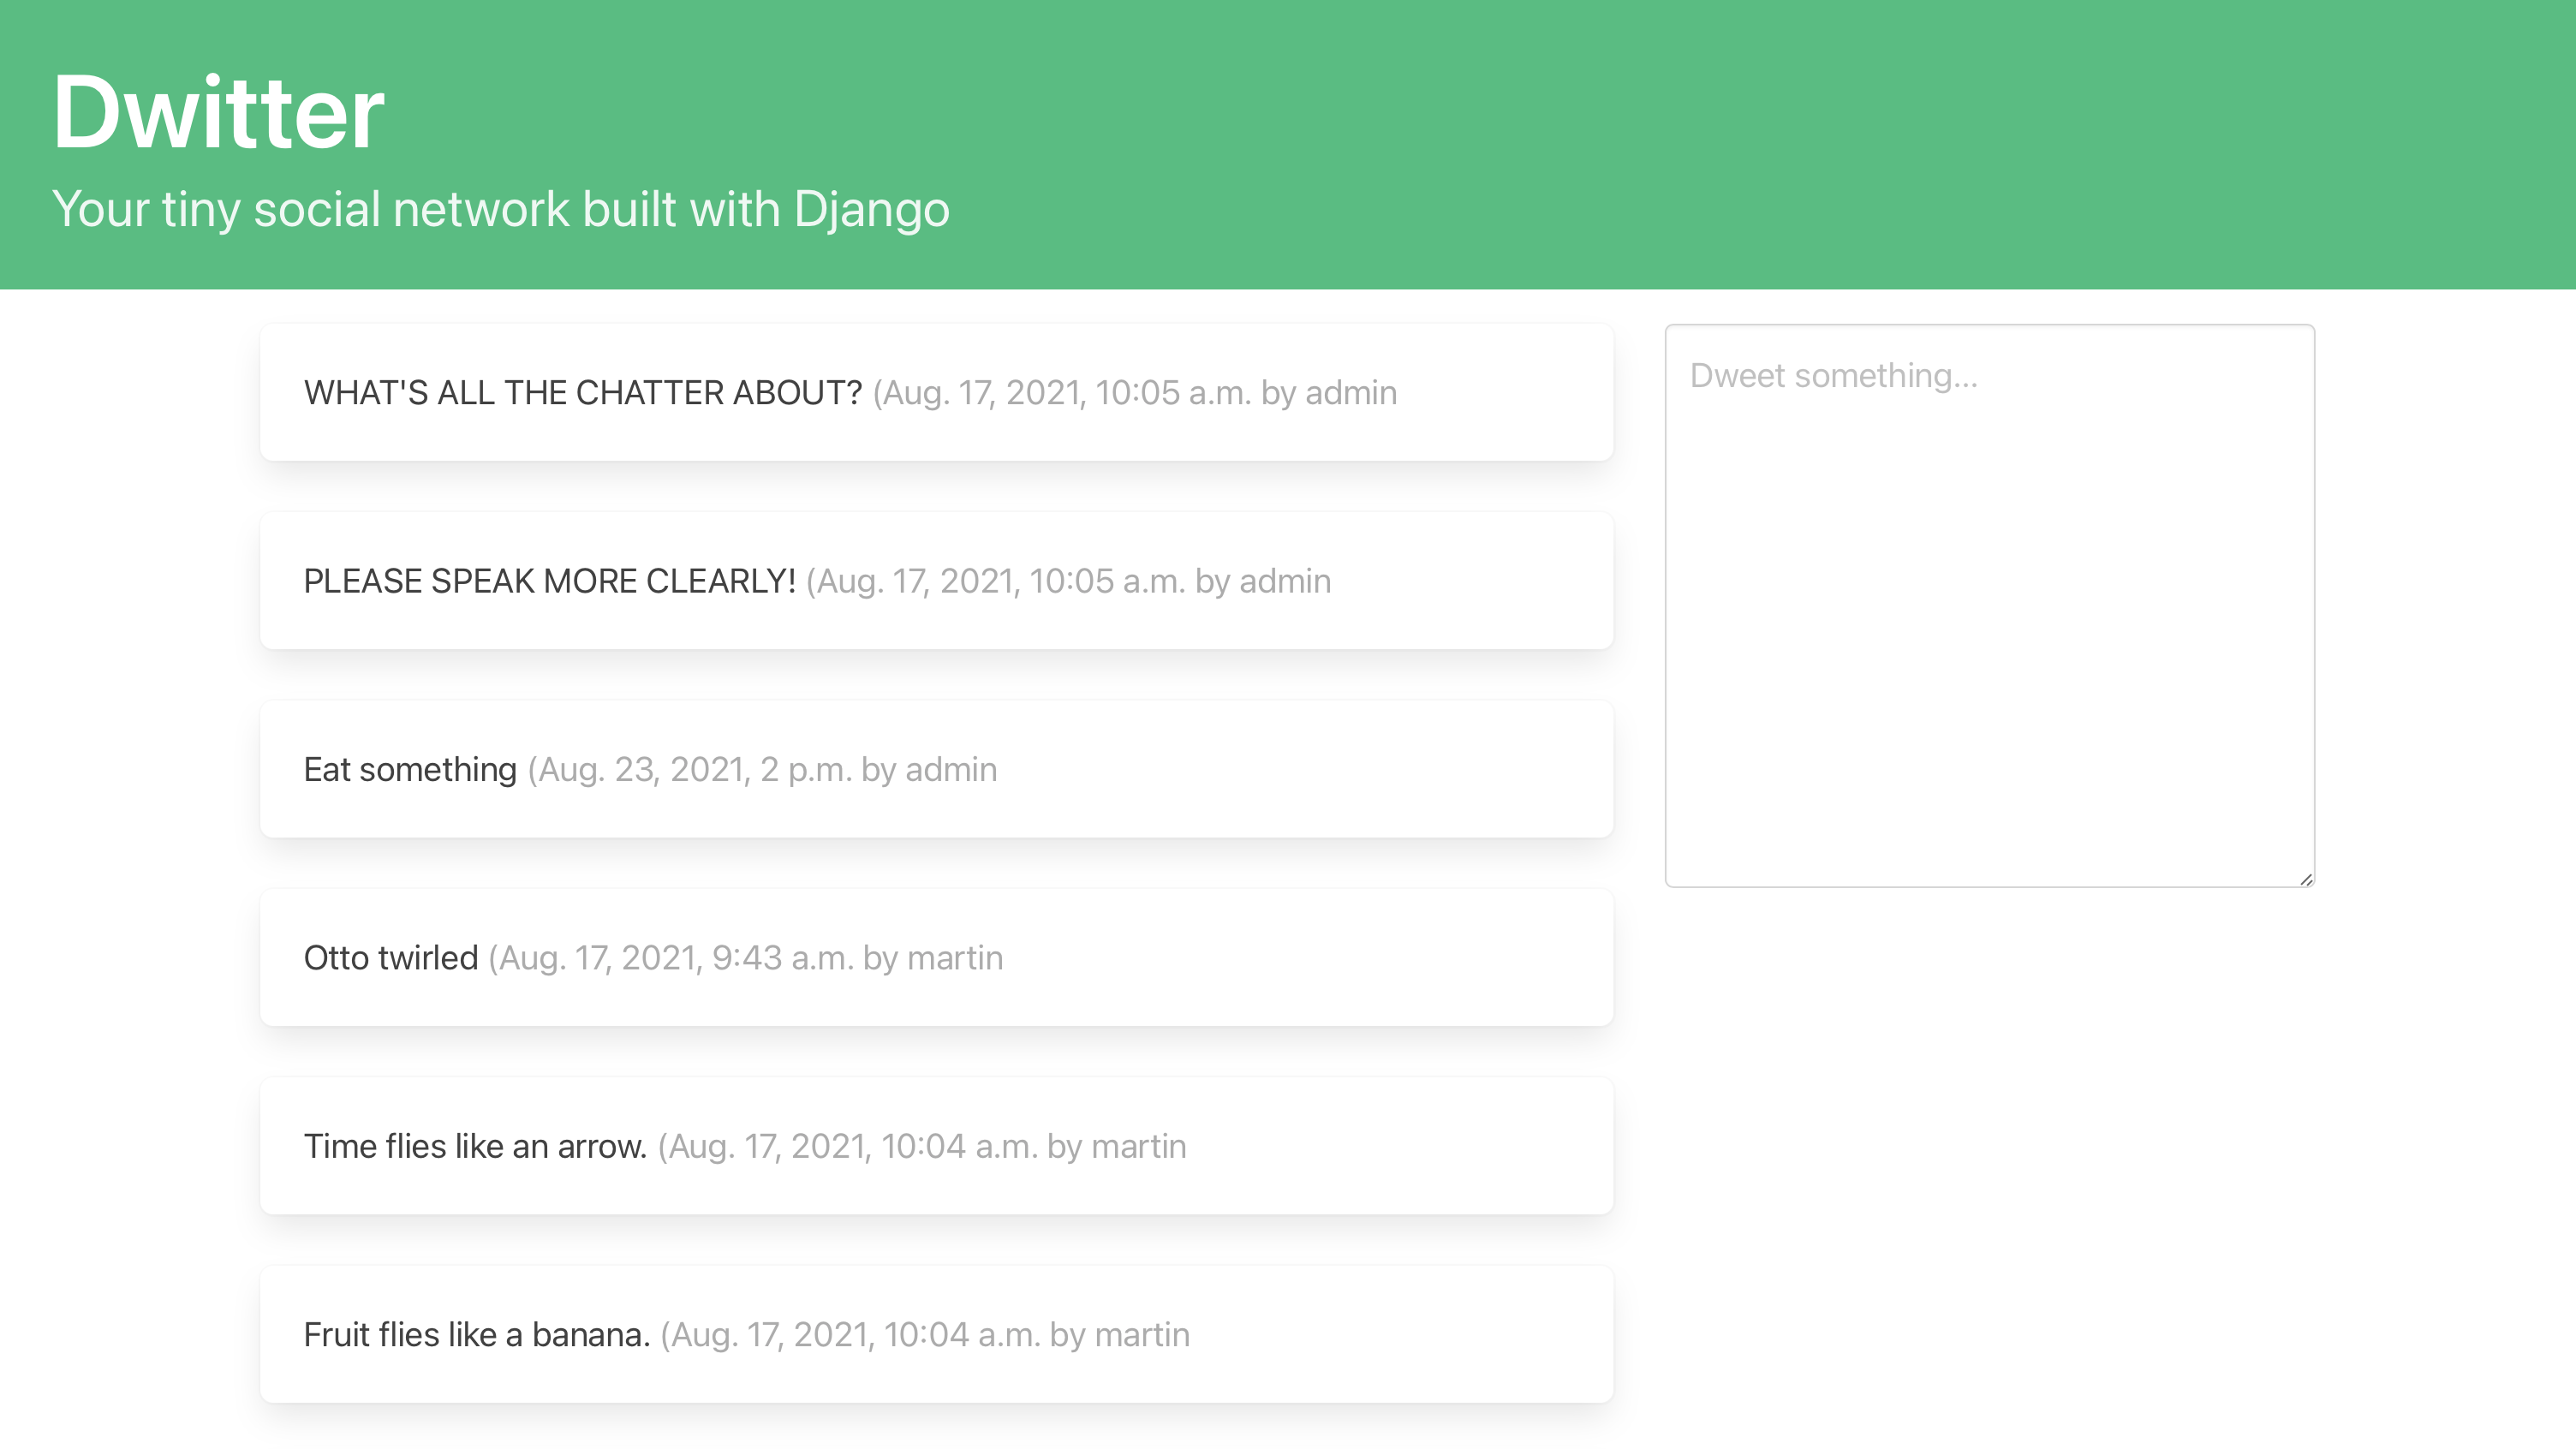
Task: Click the bold text of the chatter dweet
Action: click(x=582, y=392)
